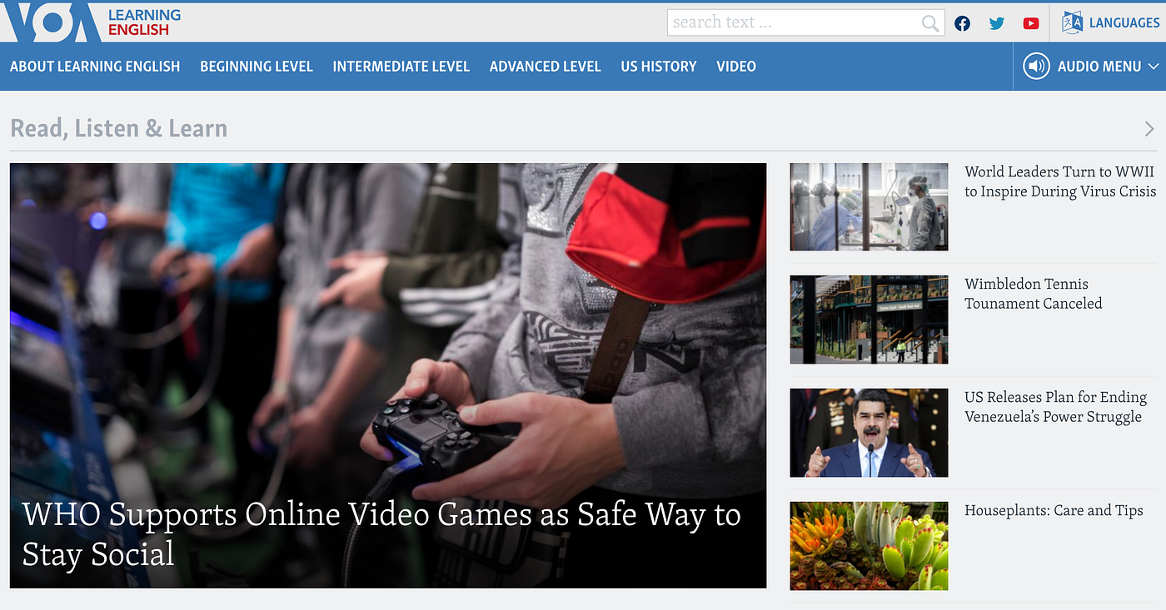This screenshot has height=610, width=1166.
Task: Go to Beginning Level section
Action: (257, 67)
